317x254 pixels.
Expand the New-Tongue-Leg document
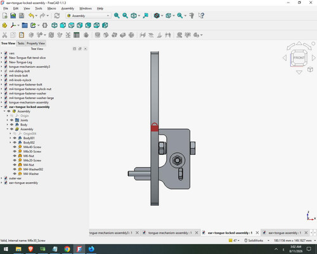[x=2, y=62]
